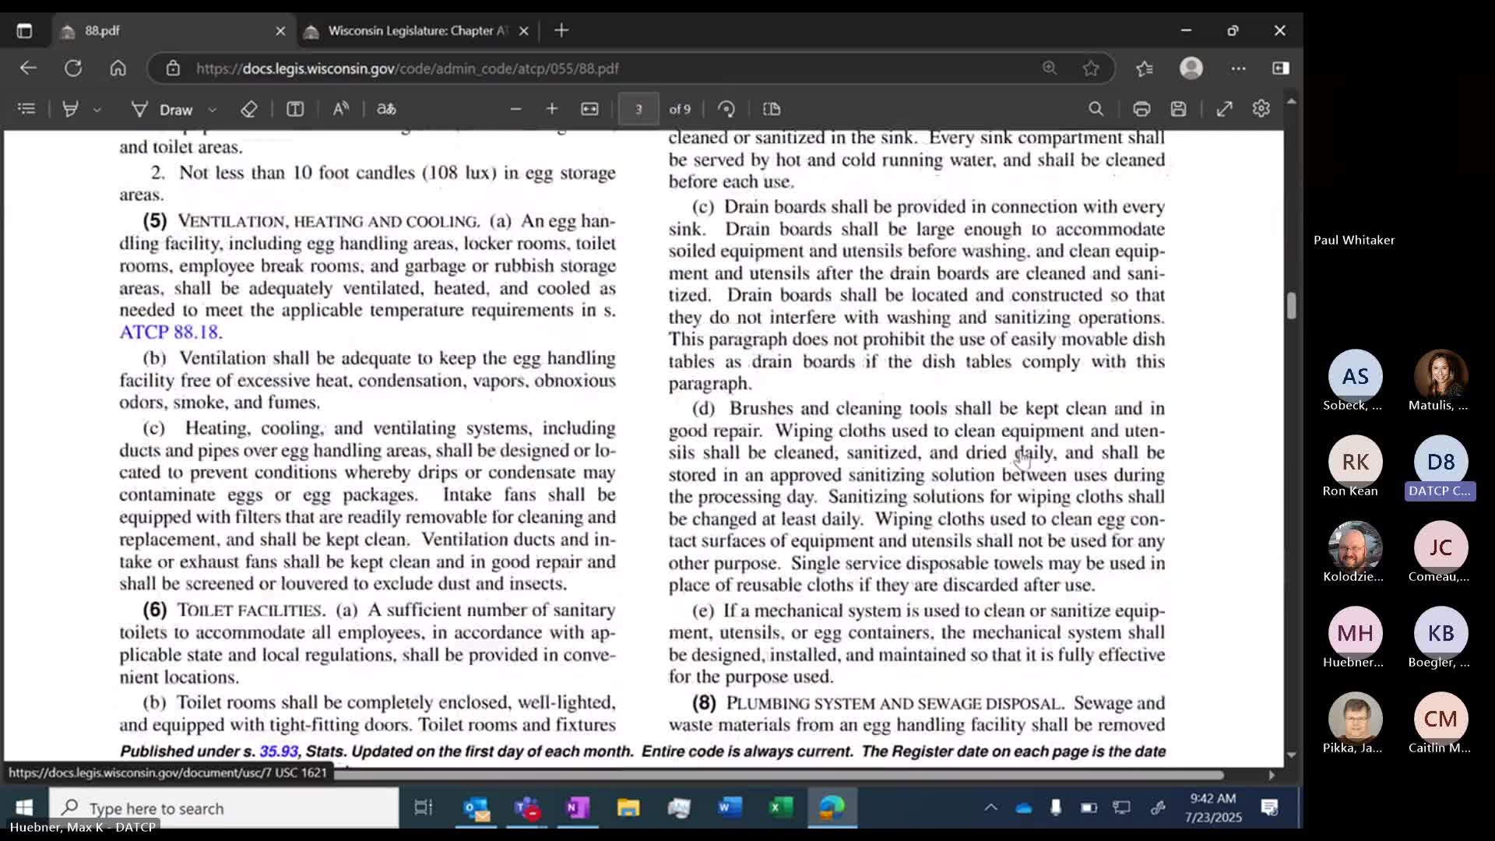Image resolution: width=1495 pixels, height=841 pixels.
Task: Select the PDF Highlight tool
Action: 70,109
